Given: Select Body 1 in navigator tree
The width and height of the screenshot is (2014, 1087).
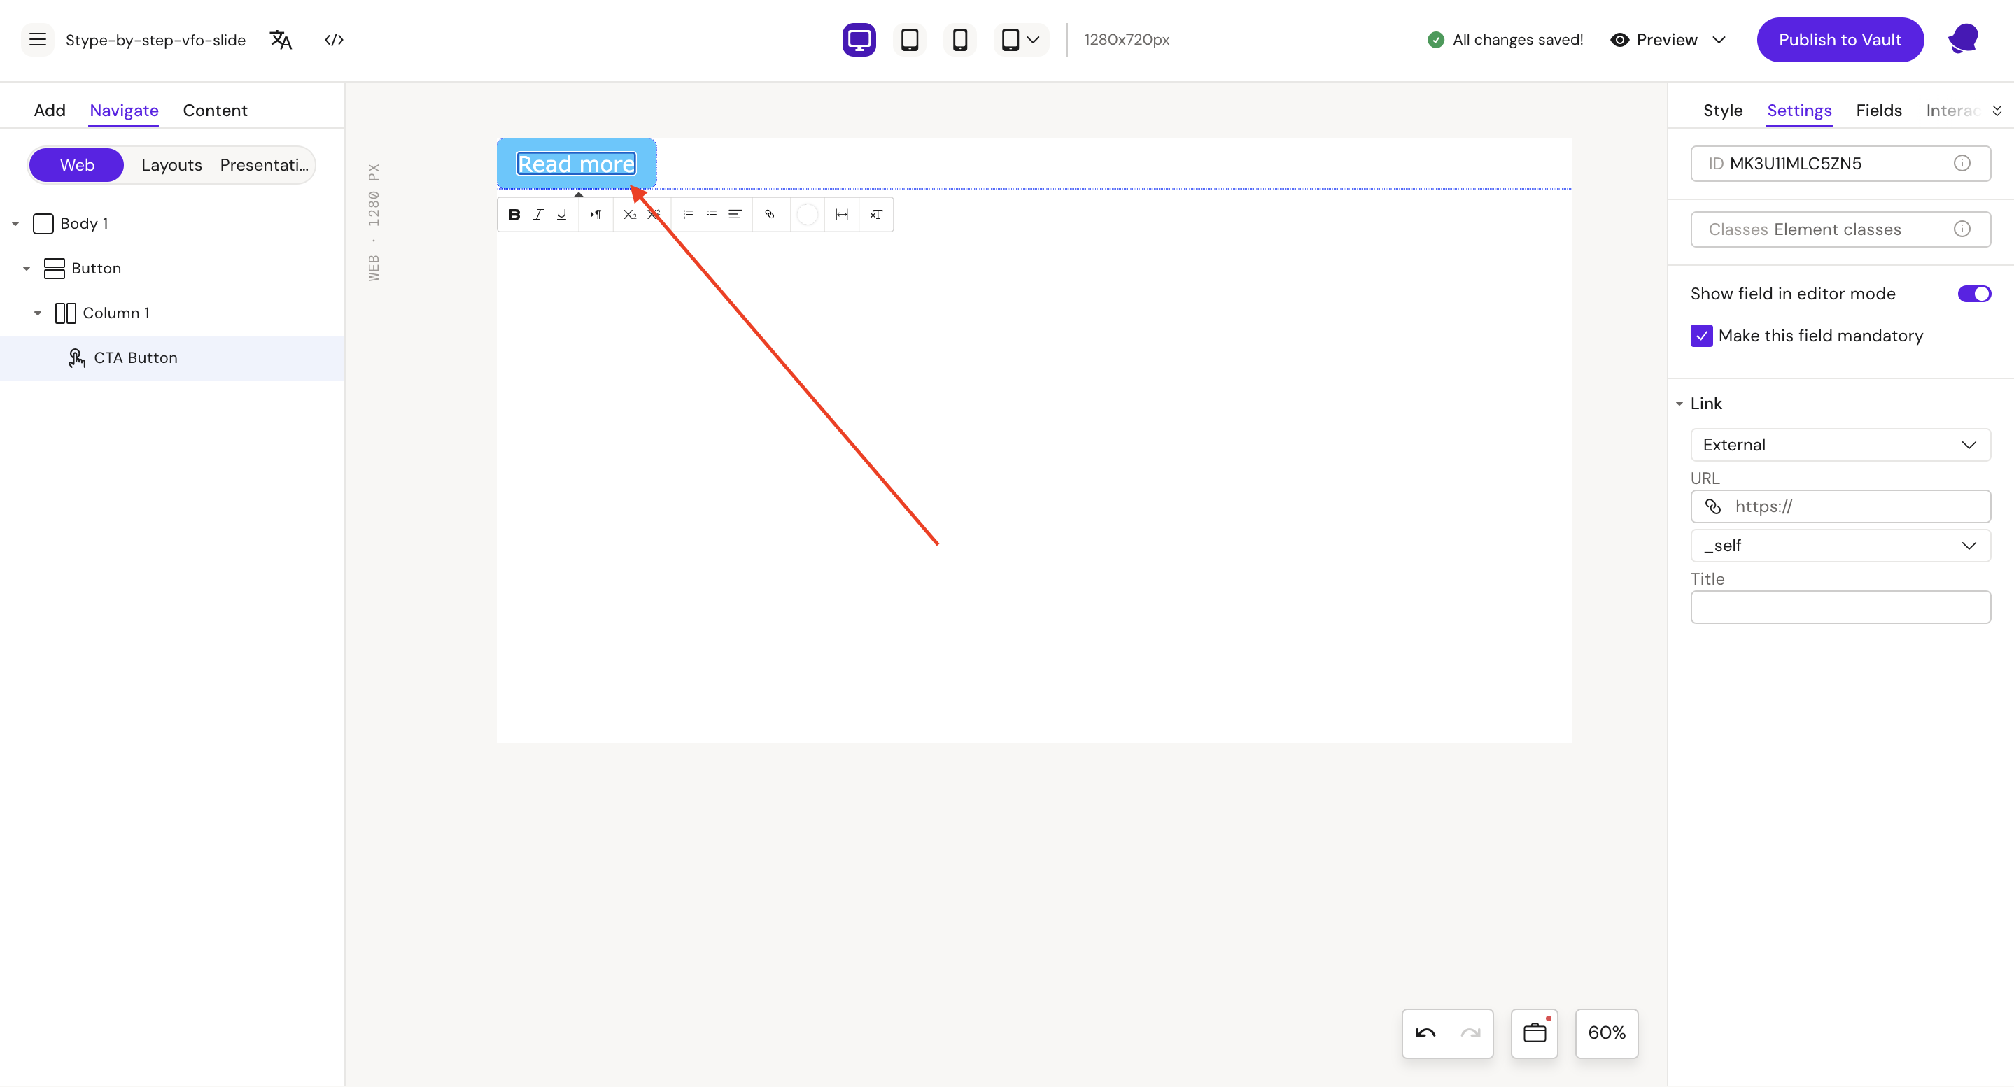Looking at the screenshot, I should [x=84, y=224].
